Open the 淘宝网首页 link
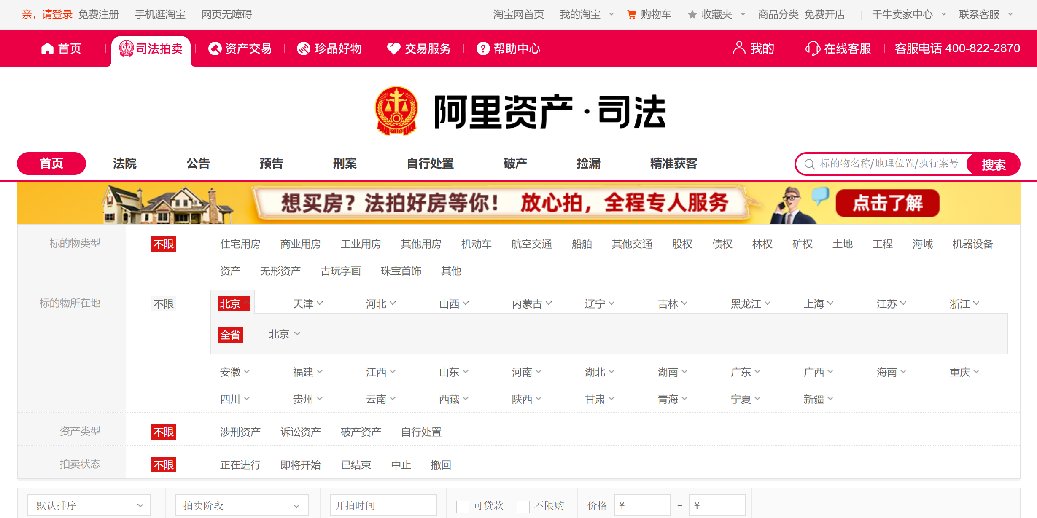1037x518 pixels. tap(519, 15)
